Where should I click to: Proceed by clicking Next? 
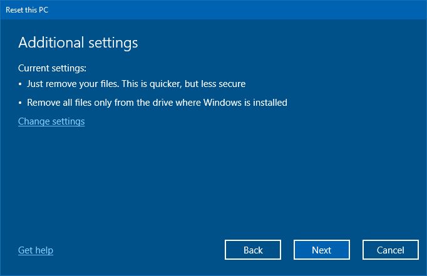point(322,250)
